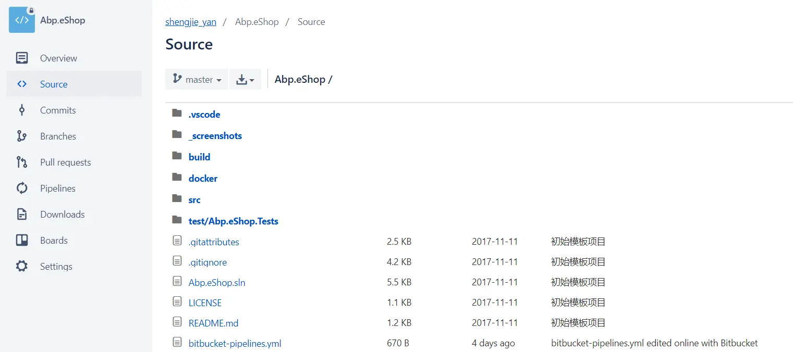Click Source in the breadcrumb trail
This screenshot has width=793, height=352.
coord(311,22)
